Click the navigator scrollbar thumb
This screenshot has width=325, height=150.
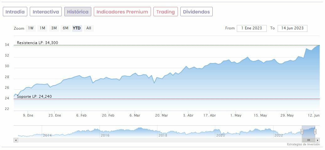(309, 140)
